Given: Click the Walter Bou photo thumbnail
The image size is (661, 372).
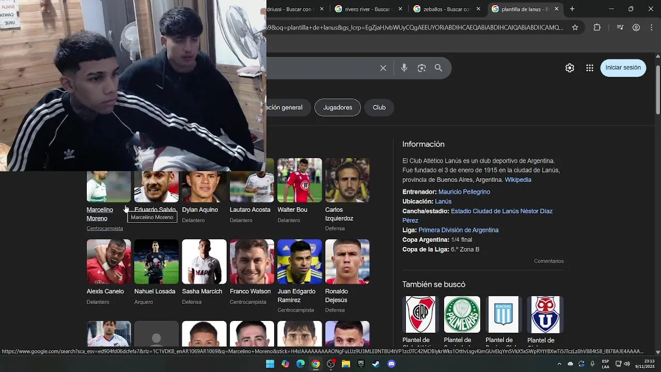Looking at the screenshot, I should click(x=300, y=180).
